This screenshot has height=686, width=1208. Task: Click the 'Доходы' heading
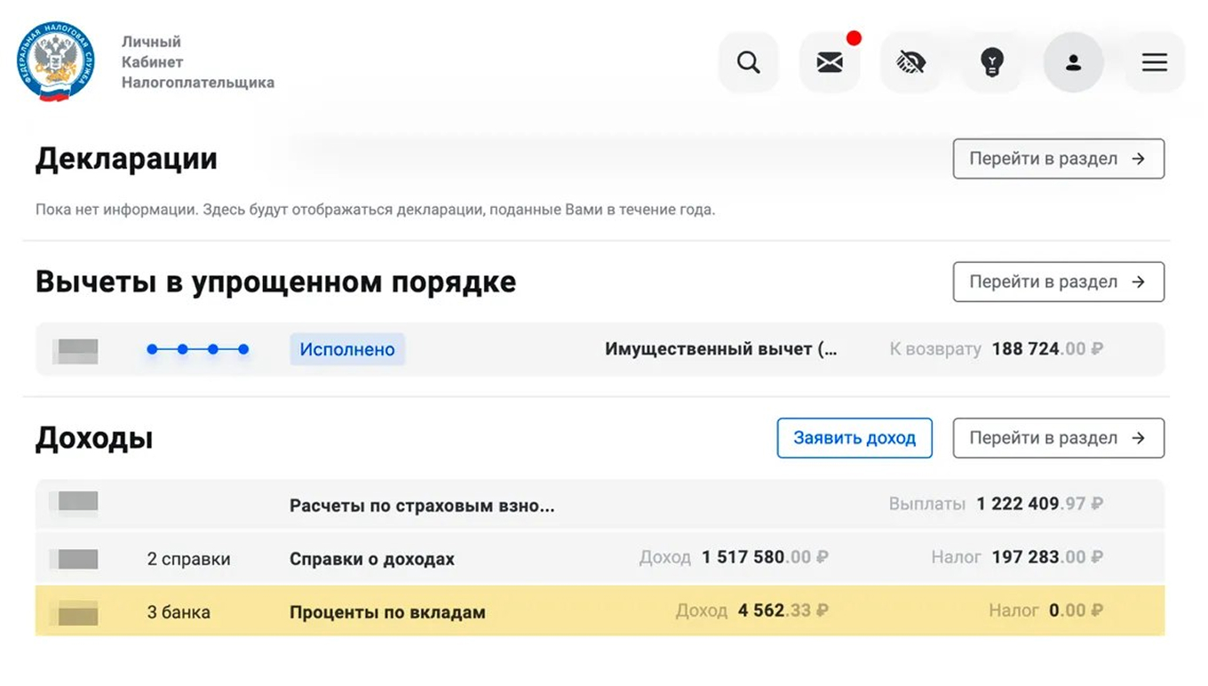tap(94, 439)
